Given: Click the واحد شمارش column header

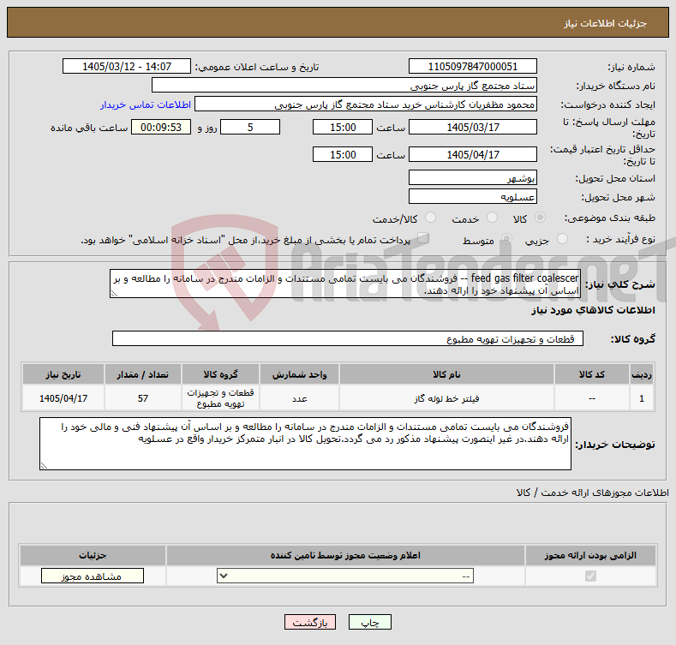Looking at the screenshot, I should pyautogui.click(x=299, y=374).
